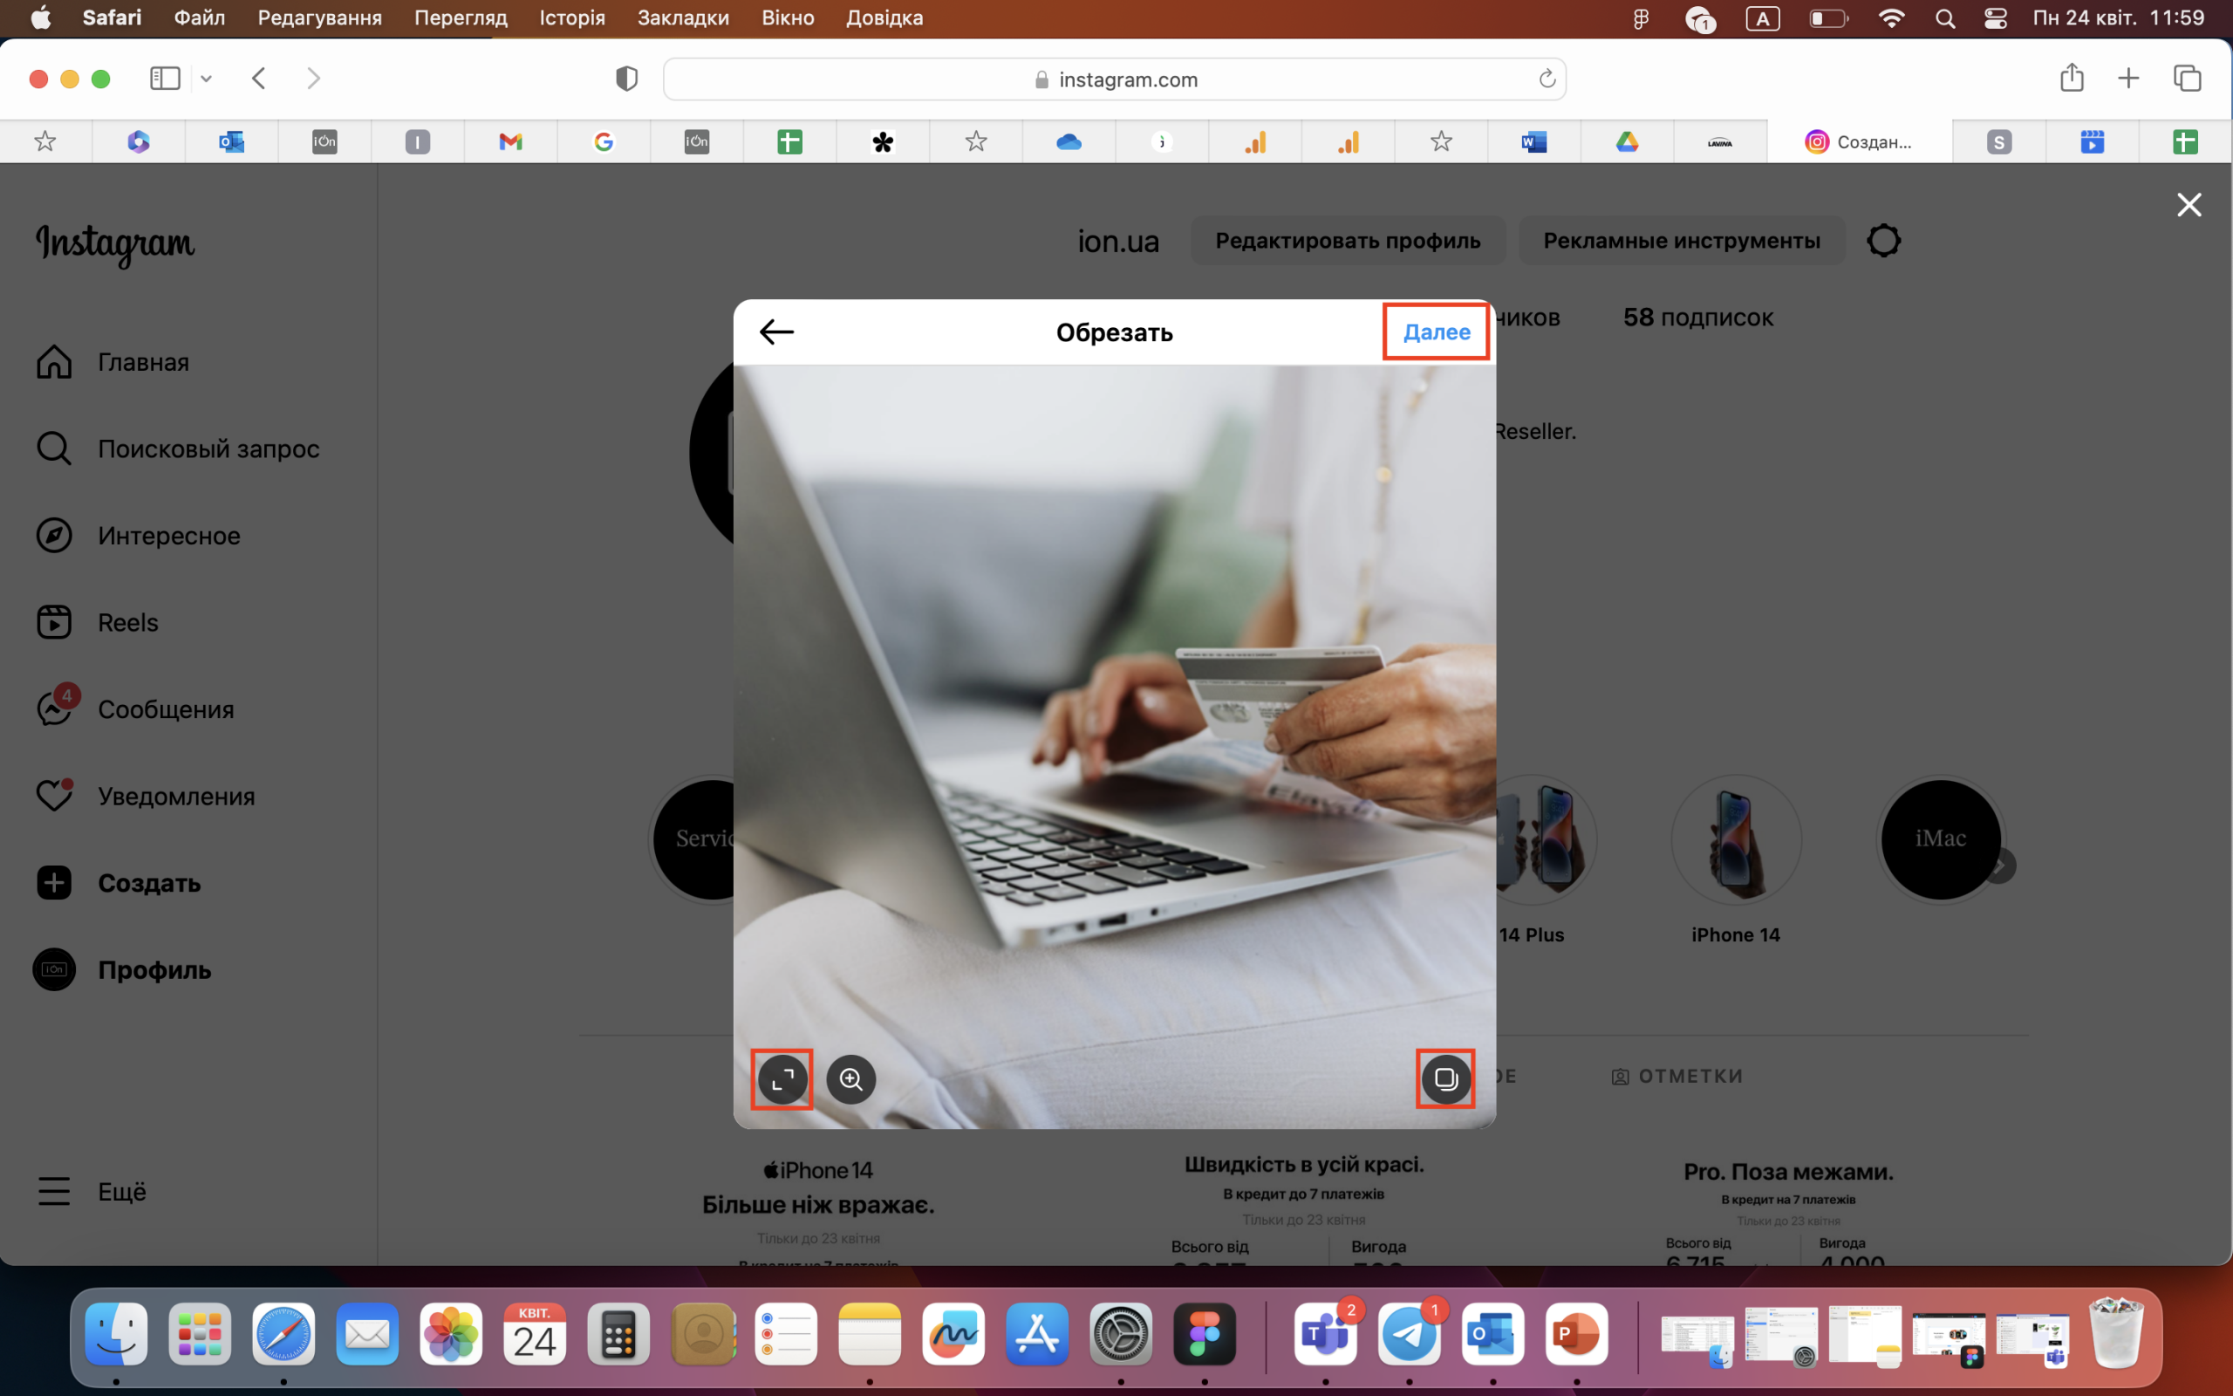Go to Главная in sidebar
The width and height of the screenshot is (2233, 1396).
pos(113,362)
